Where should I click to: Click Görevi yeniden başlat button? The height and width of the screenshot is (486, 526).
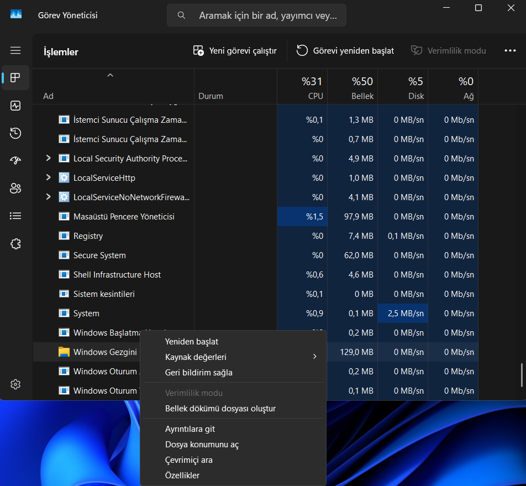point(345,51)
